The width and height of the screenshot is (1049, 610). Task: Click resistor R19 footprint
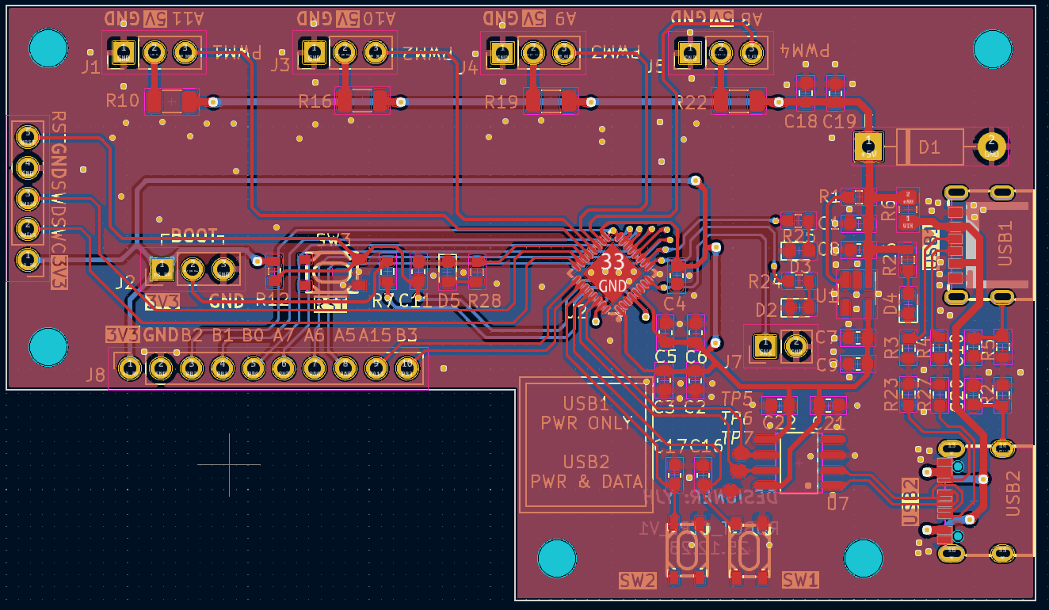[x=551, y=101]
